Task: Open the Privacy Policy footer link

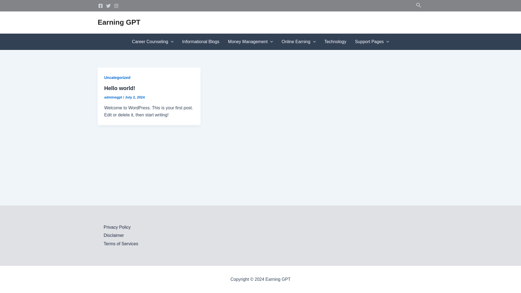Action: pyautogui.click(x=117, y=227)
